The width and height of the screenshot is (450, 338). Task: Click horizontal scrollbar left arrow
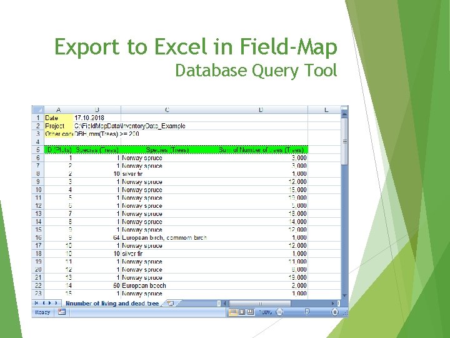[225, 303]
